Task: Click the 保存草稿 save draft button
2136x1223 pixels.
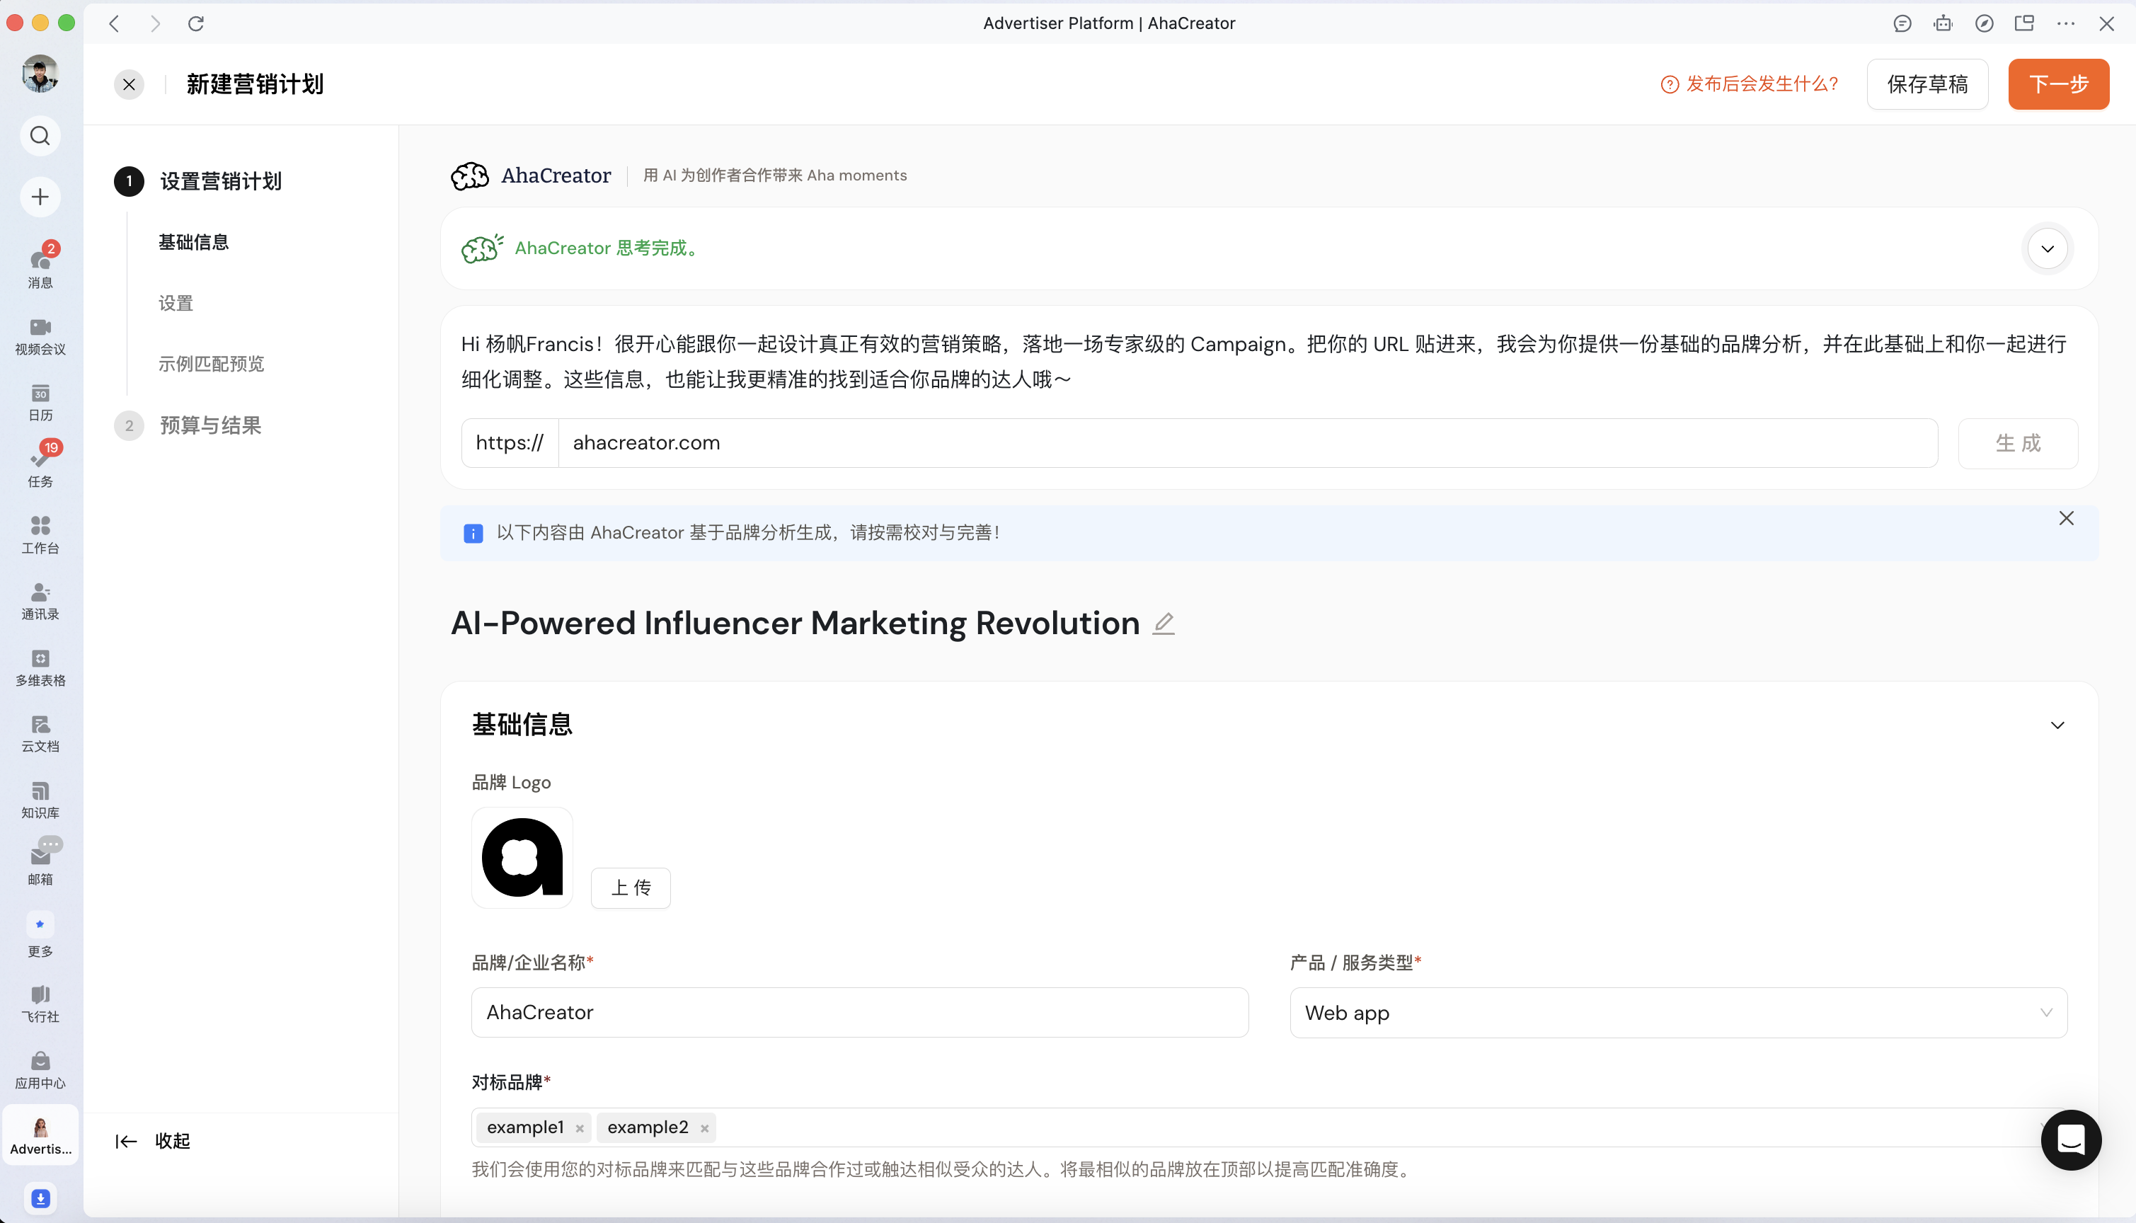Action: click(1927, 84)
